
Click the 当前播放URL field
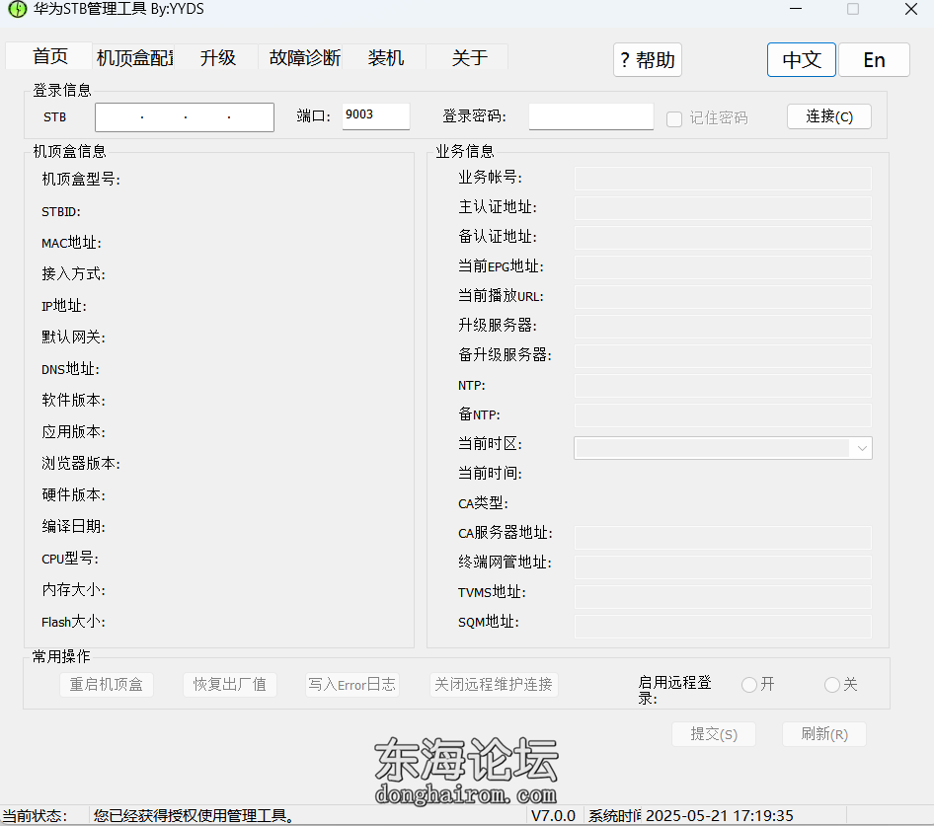click(x=723, y=297)
